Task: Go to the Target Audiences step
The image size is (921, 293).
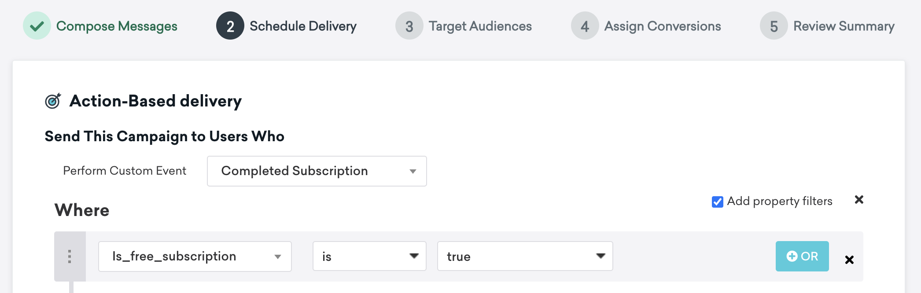Action: (x=480, y=26)
